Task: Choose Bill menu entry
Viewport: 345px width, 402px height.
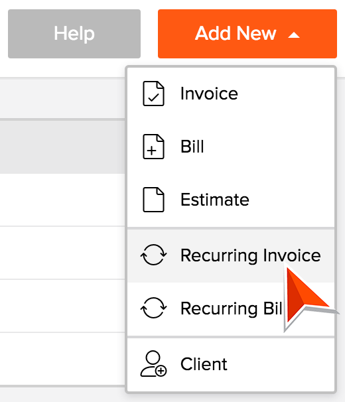Action: click(231, 147)
